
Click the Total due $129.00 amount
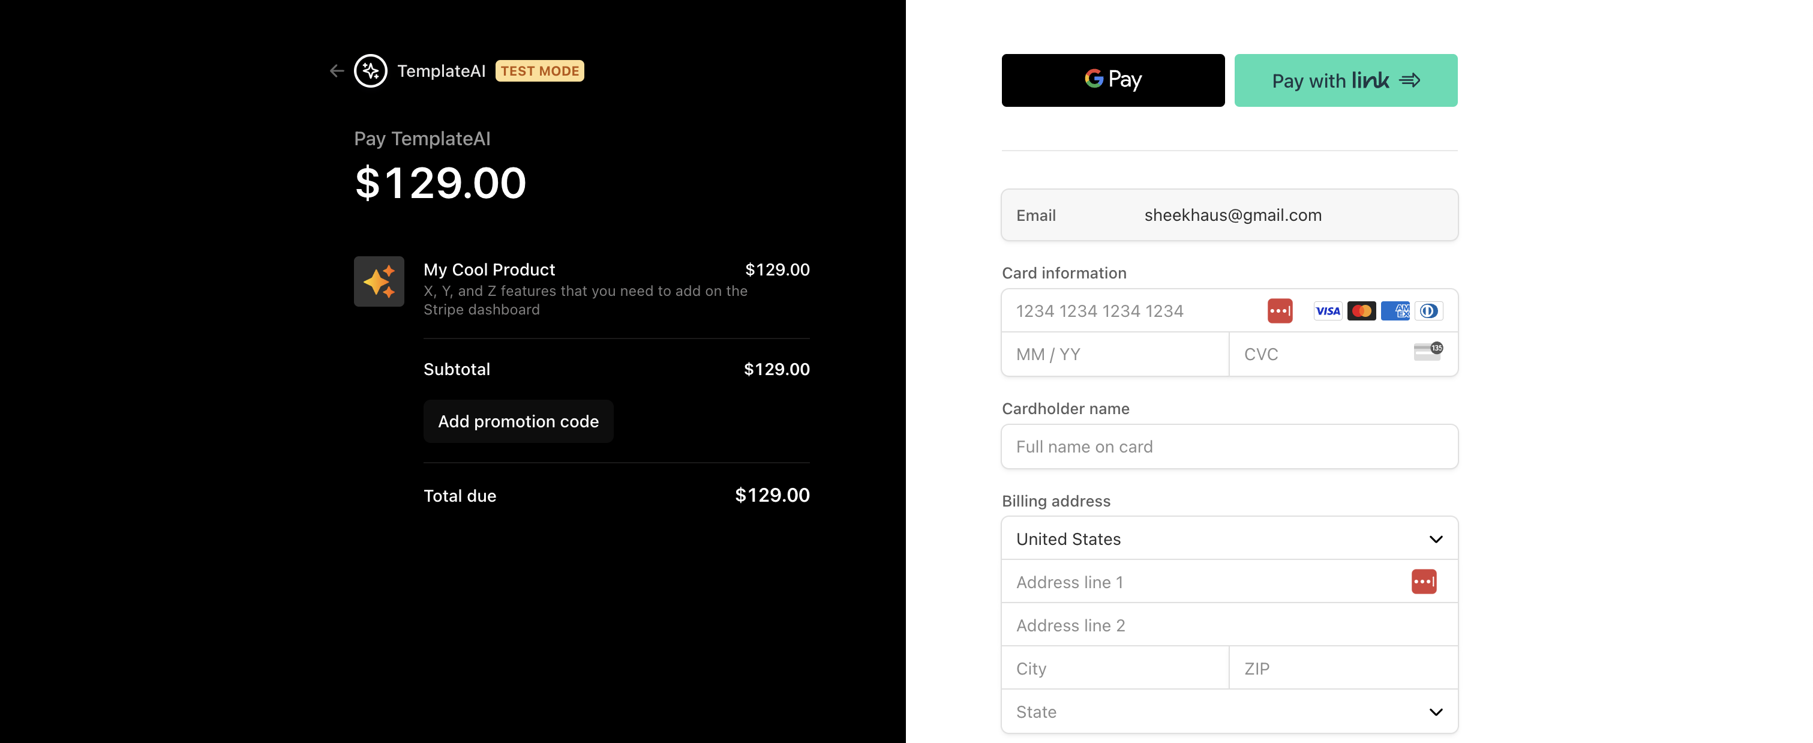tap(772, 495)
